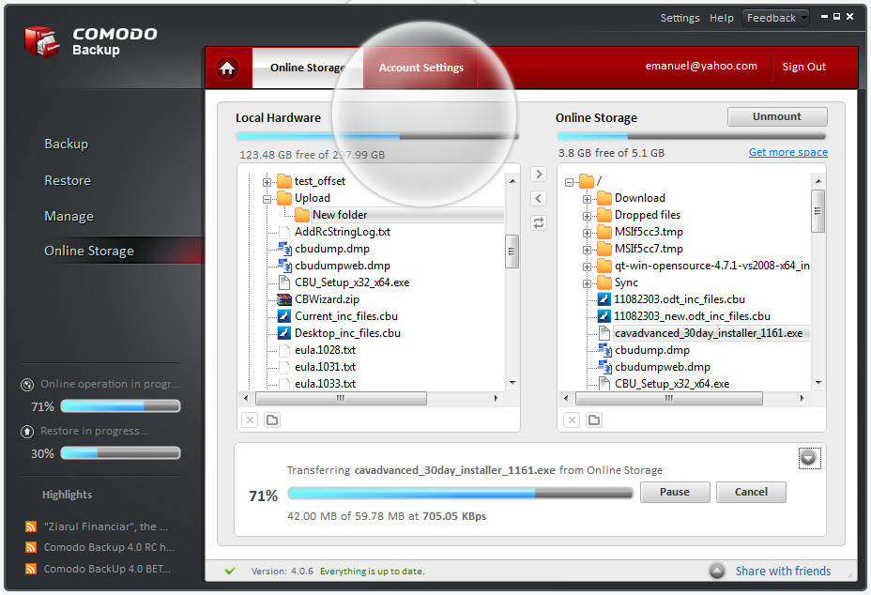Click the Online Storage vertical scrollbar thumb
This screenshot has height=595, width=871.
pyautogui.click(x=818, y=211)
